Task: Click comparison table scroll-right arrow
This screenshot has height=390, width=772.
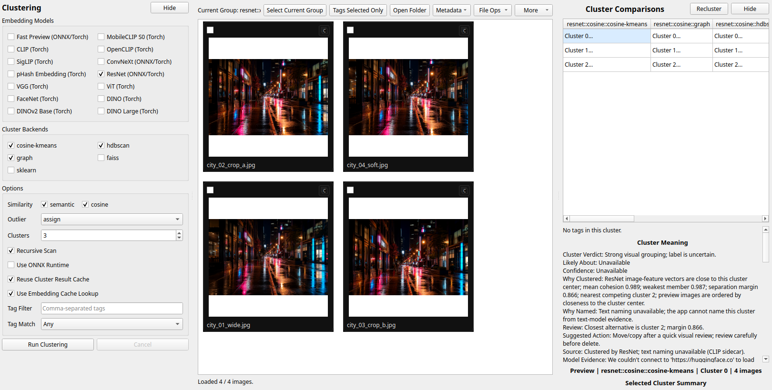Action: (765, 219)
